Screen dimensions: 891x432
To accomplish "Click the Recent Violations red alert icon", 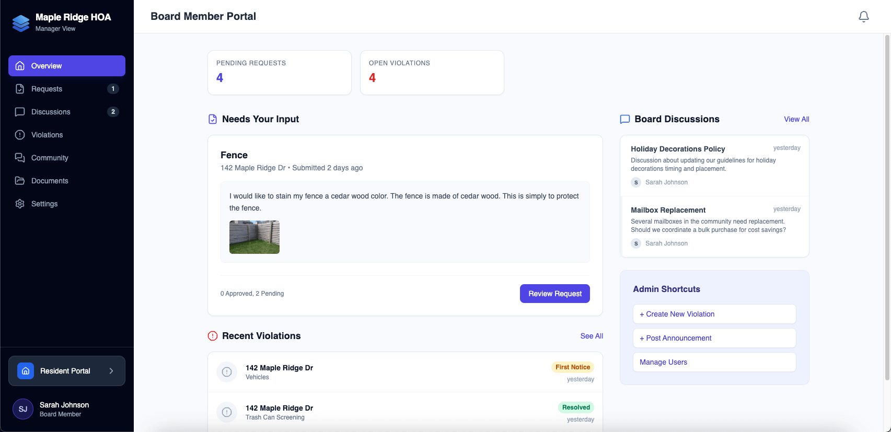I will [x=213, y=336].
